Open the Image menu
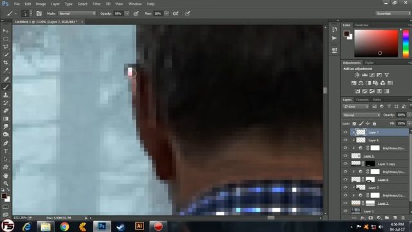This screenshot has width=412, height=232. [41, 4]
